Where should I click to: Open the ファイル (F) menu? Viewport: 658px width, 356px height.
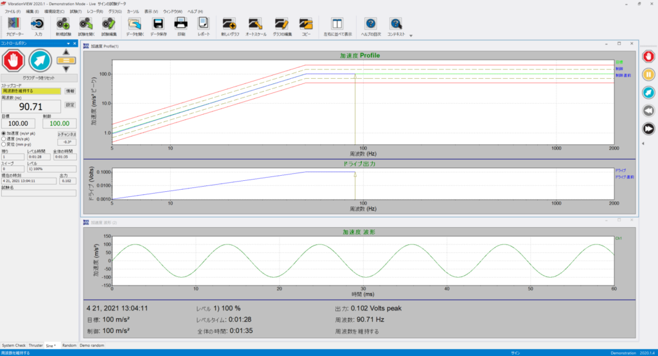[12, 12]
